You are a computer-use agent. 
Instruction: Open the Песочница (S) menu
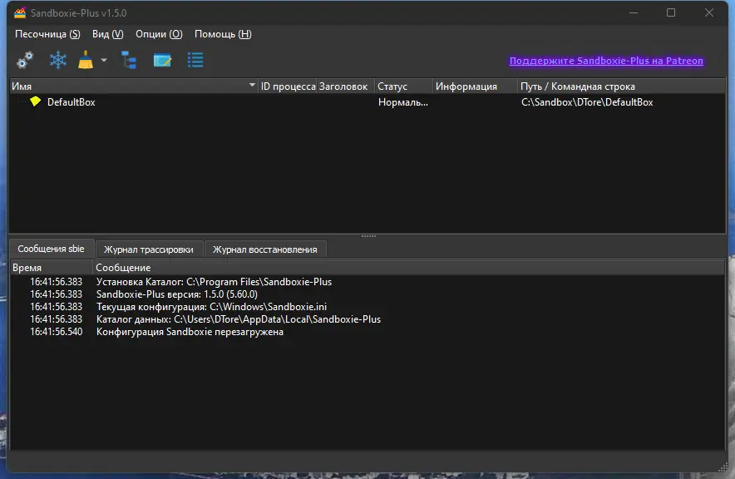(47, 34)
